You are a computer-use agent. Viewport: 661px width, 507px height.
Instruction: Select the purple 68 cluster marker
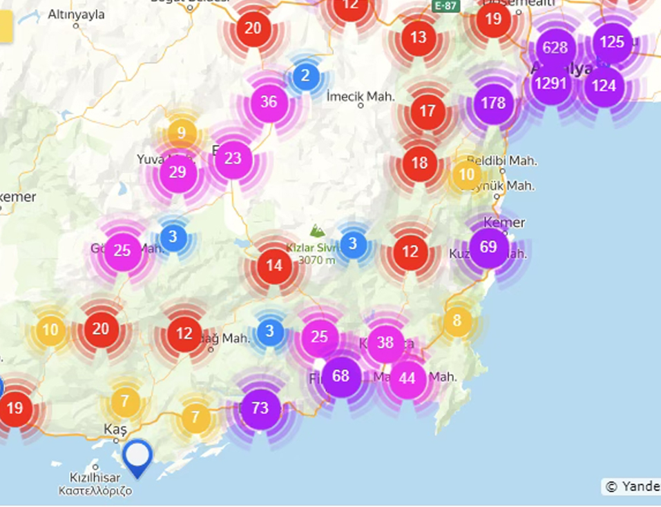341,377
